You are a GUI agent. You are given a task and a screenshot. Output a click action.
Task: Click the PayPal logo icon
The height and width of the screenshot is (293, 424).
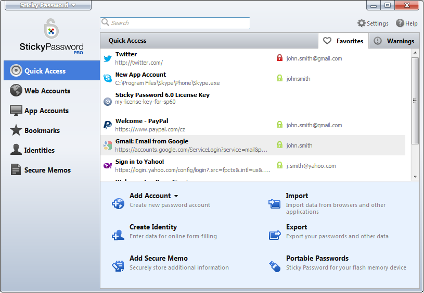[x=108, y=125]
